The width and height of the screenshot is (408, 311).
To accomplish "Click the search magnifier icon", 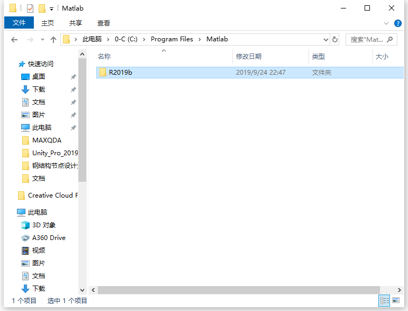I will pyautogui.click(x=389, y=40).
